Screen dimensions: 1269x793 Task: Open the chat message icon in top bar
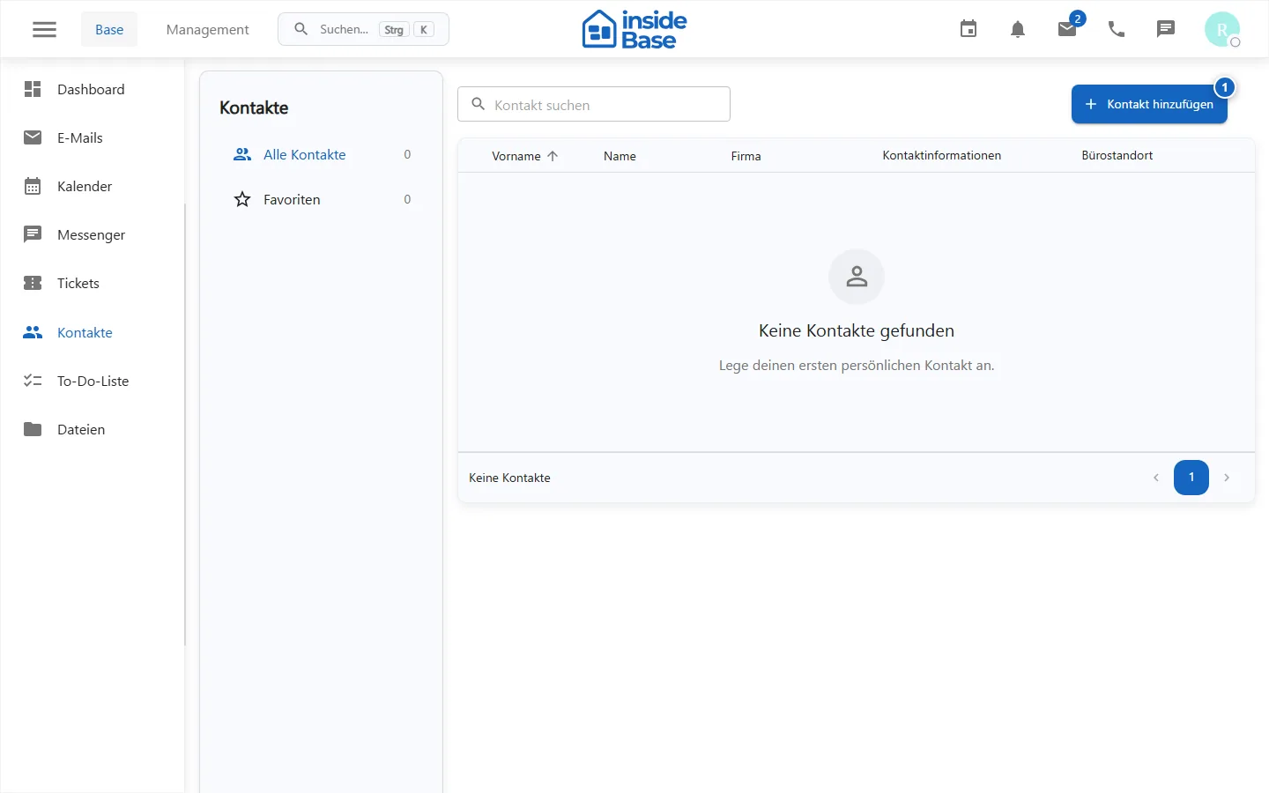click(x=1166, y=29)
